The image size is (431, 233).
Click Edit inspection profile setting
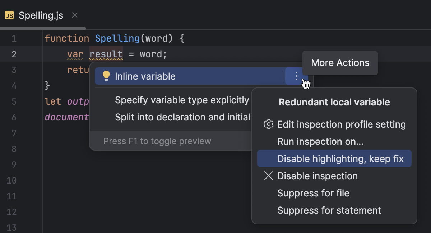click(342, 124)
